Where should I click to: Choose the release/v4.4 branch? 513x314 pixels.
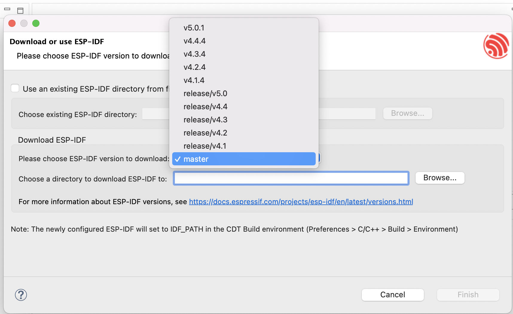(x=205, y=107)
